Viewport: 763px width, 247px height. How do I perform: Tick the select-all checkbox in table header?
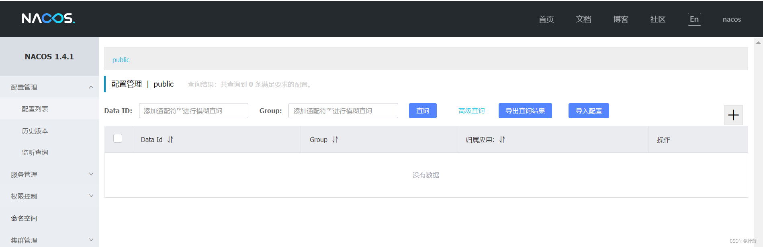118,138
